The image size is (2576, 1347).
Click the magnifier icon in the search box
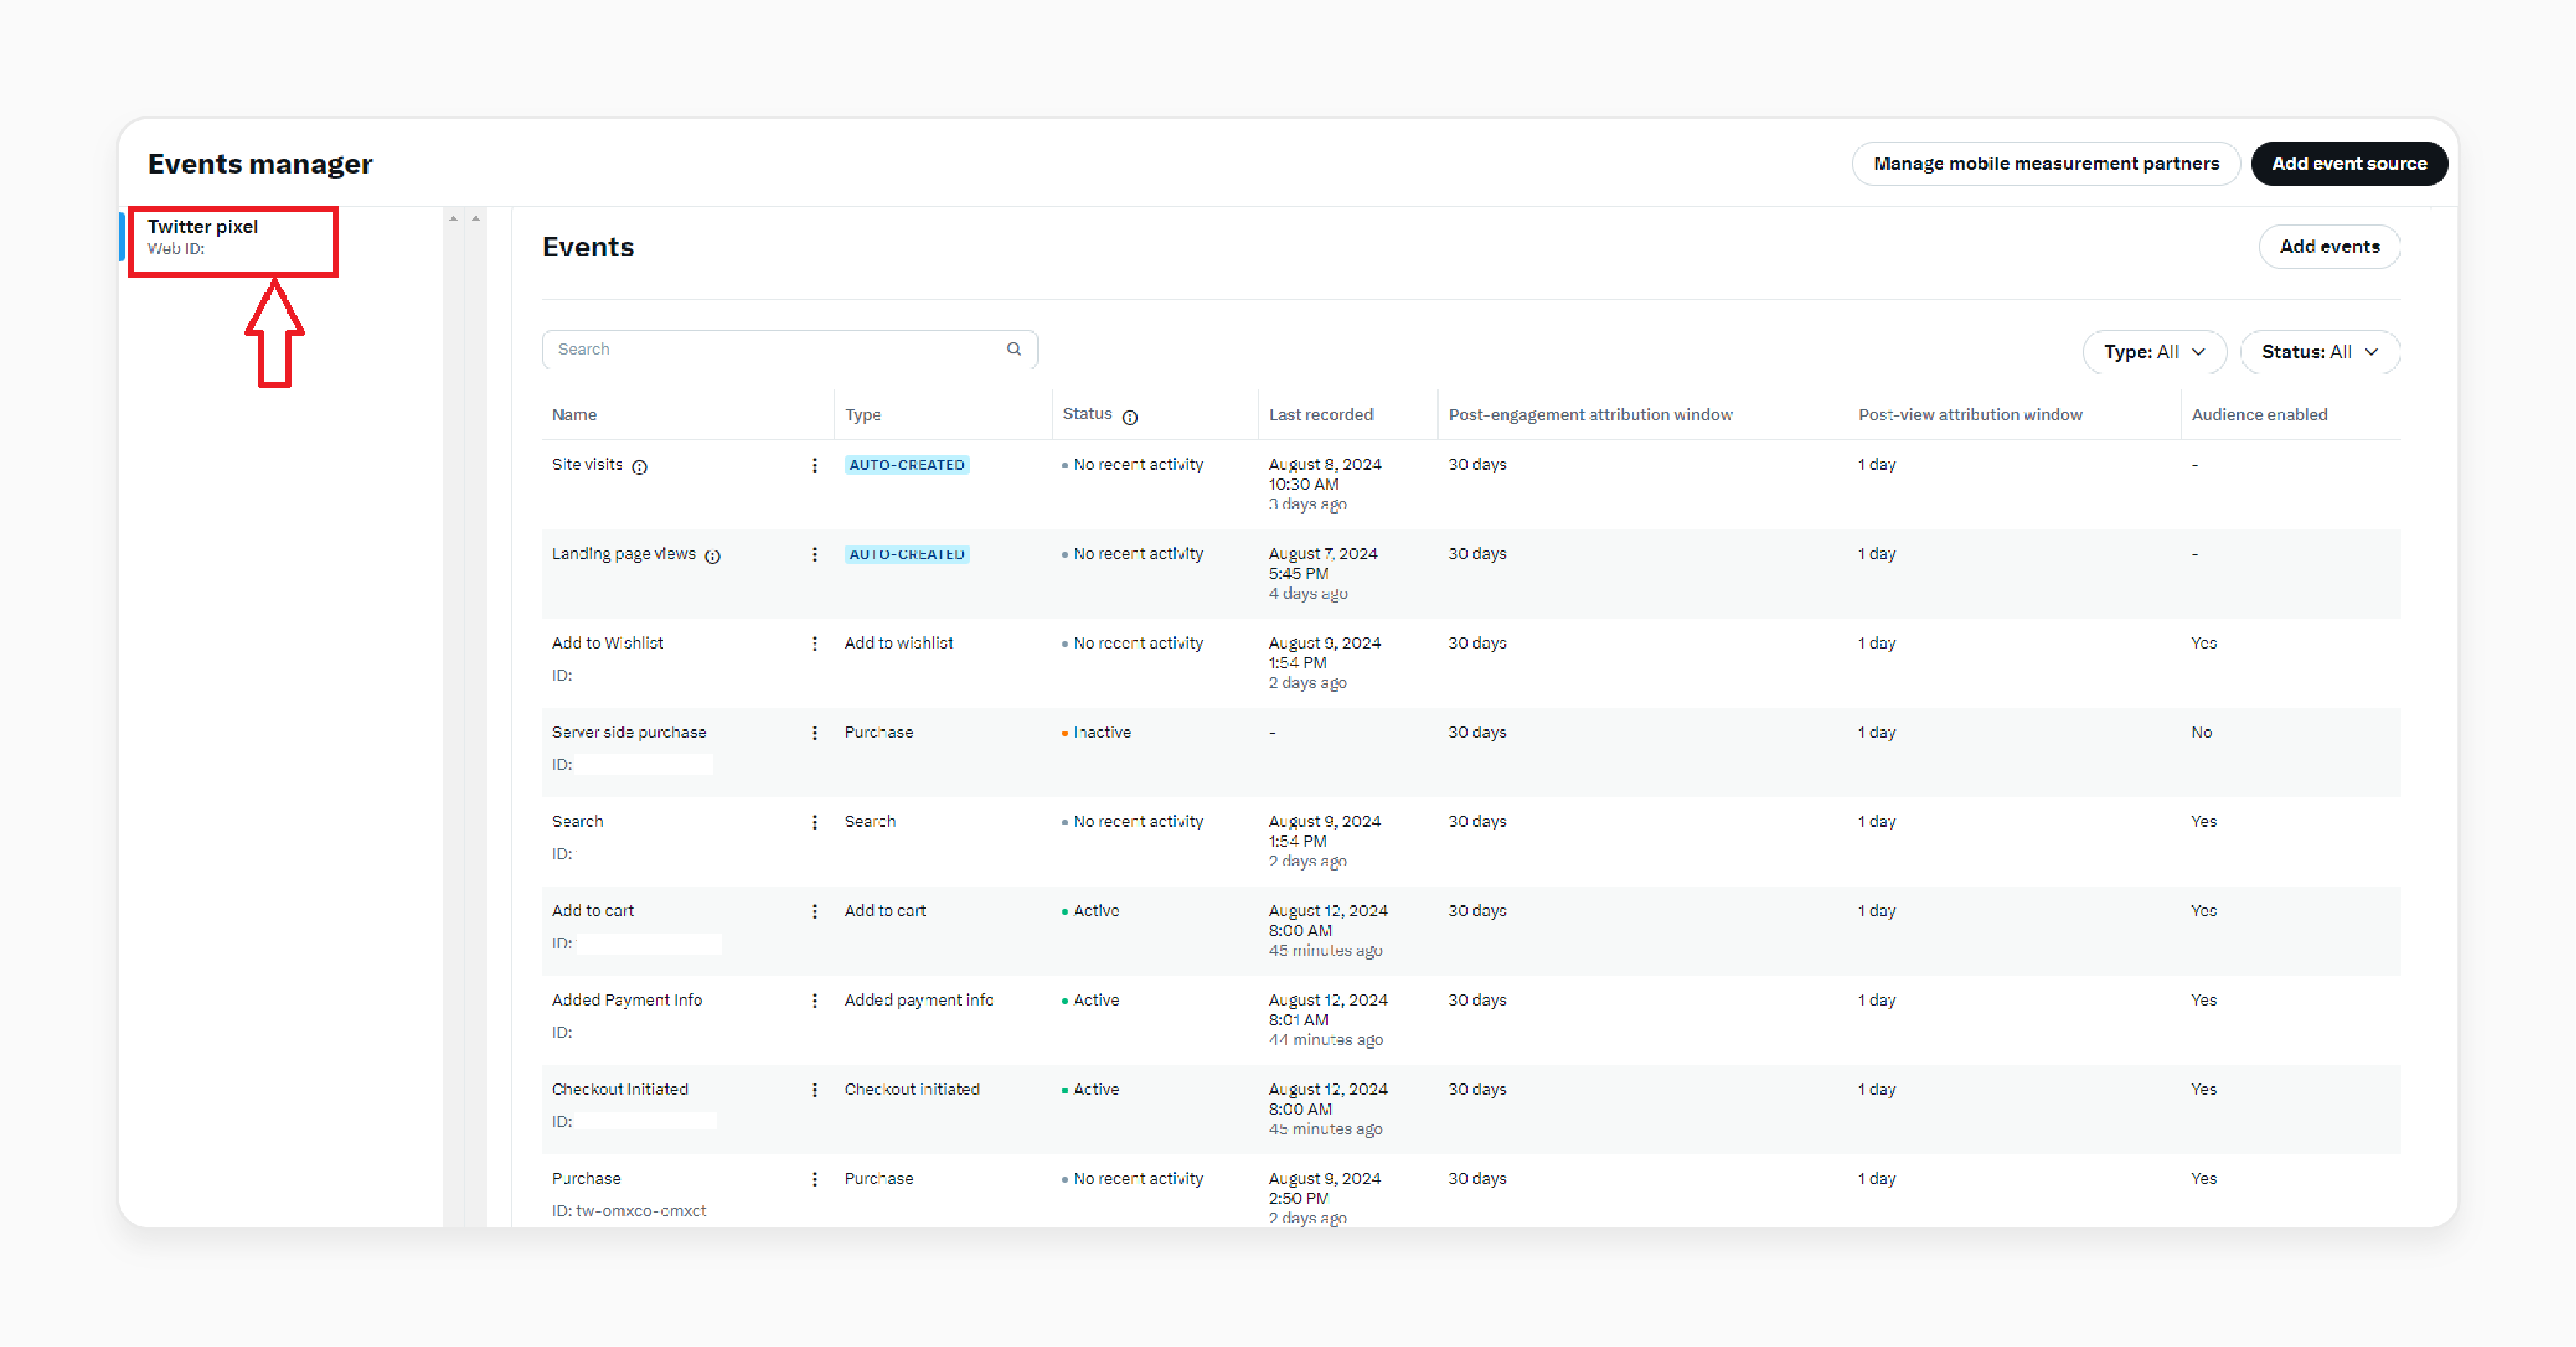tap(1014, 348)
